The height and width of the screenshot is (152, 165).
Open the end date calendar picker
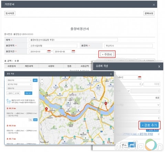73,51
